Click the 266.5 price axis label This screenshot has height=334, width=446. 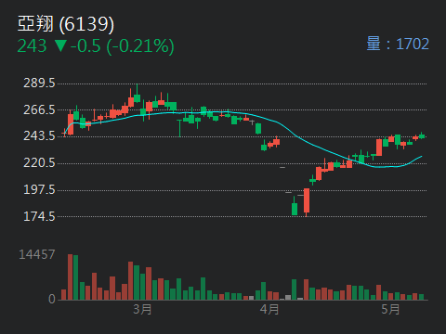[39, 109]
